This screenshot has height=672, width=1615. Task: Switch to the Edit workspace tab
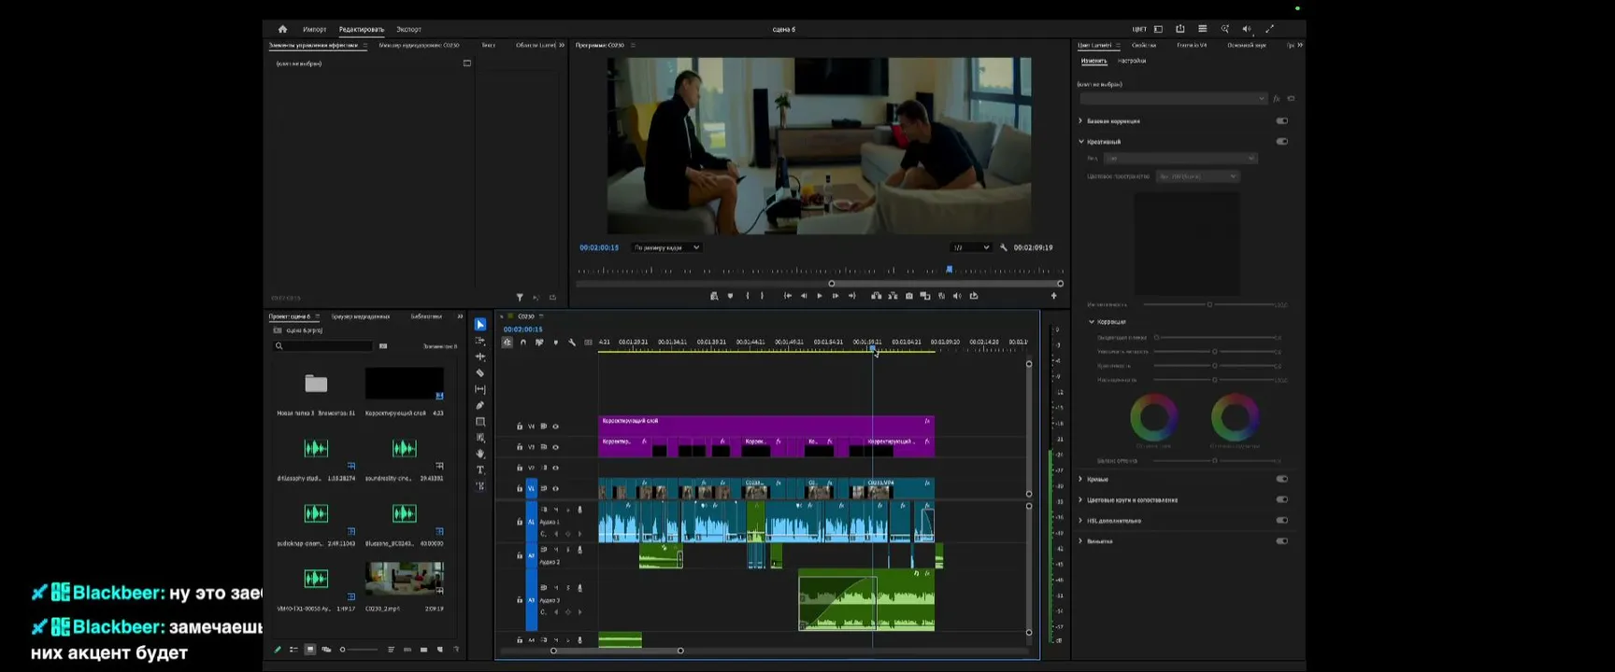click(362, 29)
